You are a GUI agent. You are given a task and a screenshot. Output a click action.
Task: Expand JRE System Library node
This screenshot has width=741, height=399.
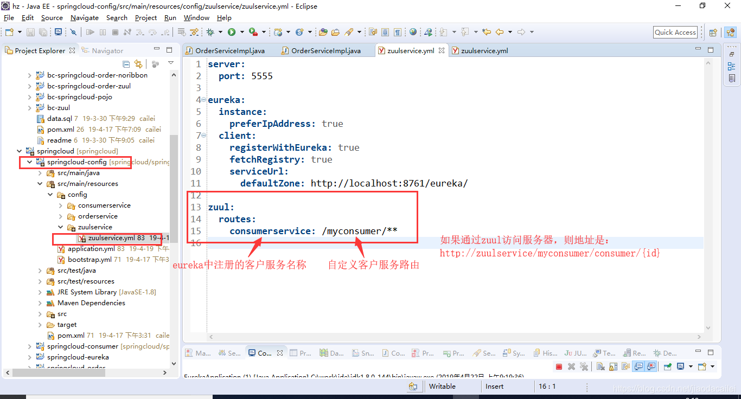coord(40,292)
